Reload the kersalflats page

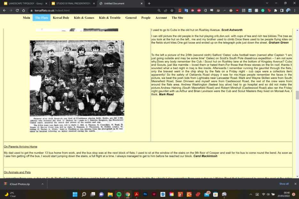[x=17, y=11]
